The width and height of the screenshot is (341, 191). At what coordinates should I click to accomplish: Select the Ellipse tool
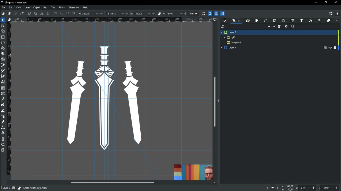click(3, 43)
